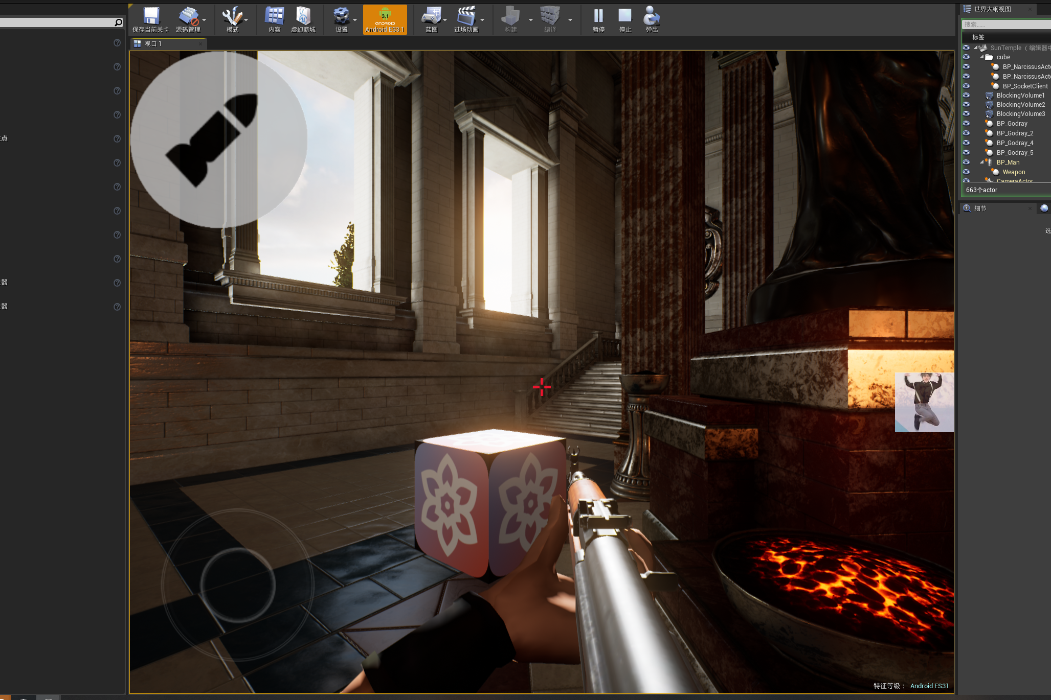
Task: Hide BlockingVolume1 with eye icon
Action: [x=966, y=96]
